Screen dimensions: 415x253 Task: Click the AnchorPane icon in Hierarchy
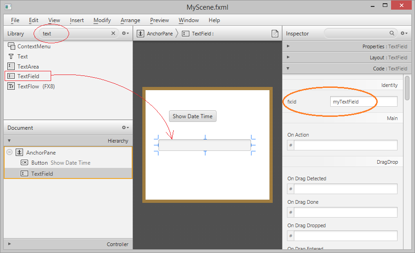pyautogui.click(x=19, y=152)
